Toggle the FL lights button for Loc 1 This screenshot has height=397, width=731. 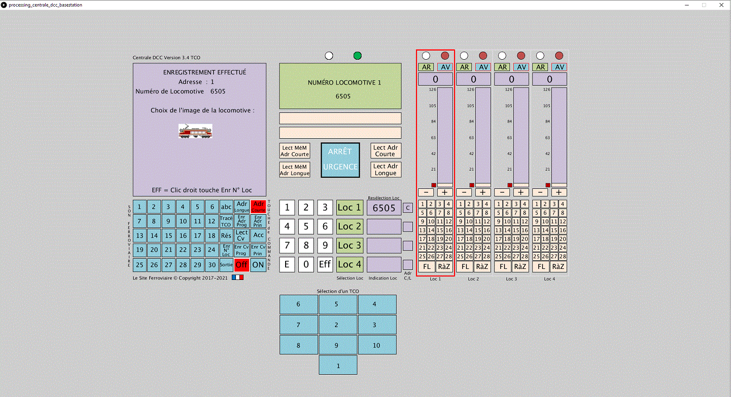point(427,267)
